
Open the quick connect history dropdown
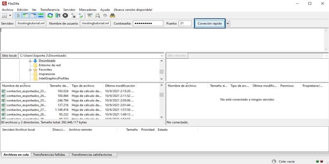click(x=228, y=24)
